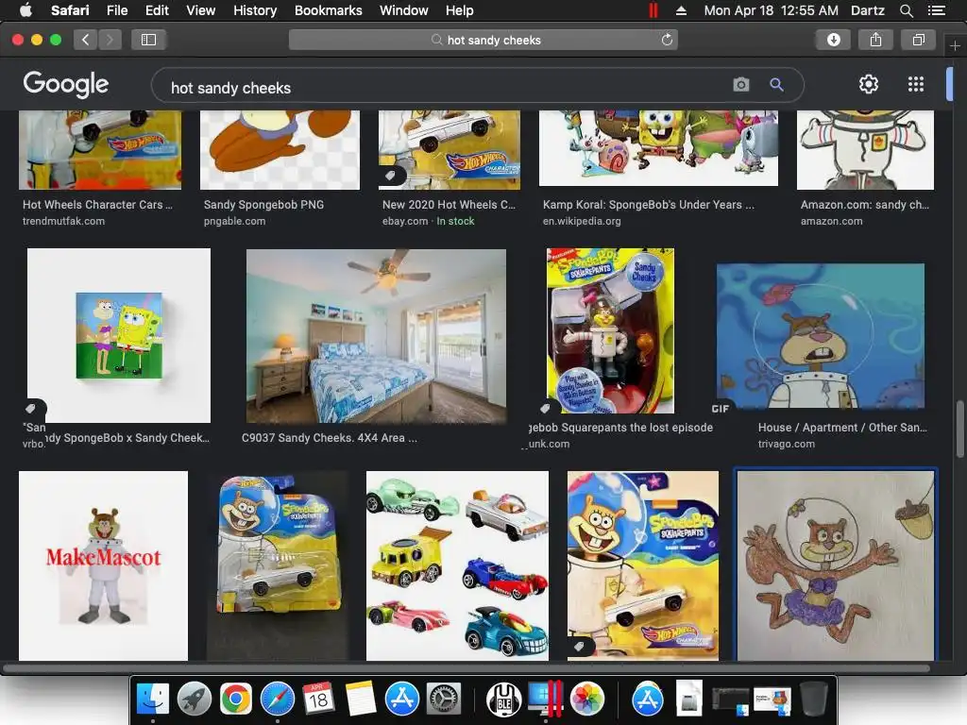Image resolution: width=967 pixels, height=725 pixels.
Task: Click the bedroom with ceiling fan image
Action: [376, 336]
